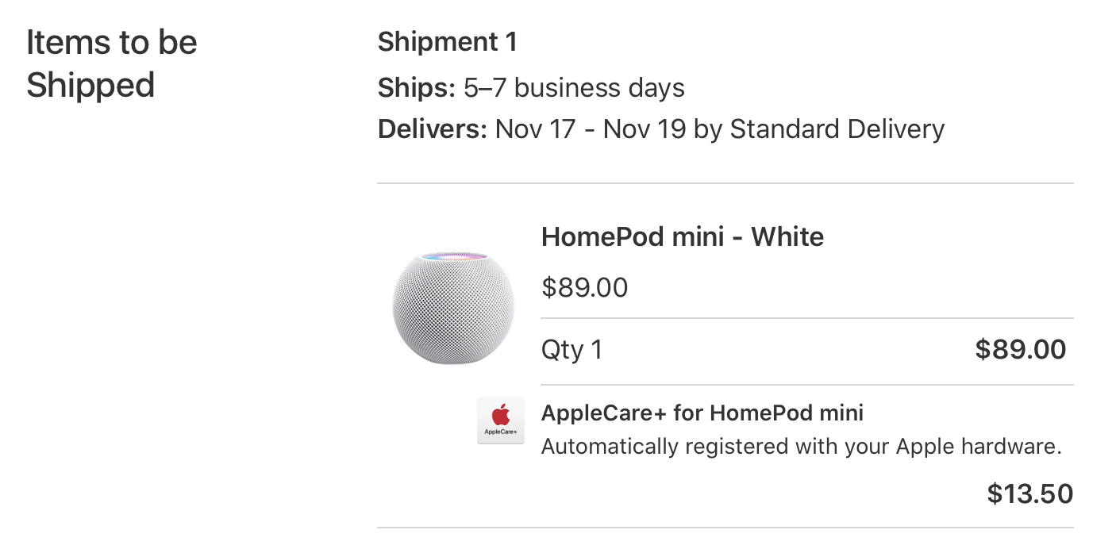
Task: Click the Delivers label
Action: 432,129
